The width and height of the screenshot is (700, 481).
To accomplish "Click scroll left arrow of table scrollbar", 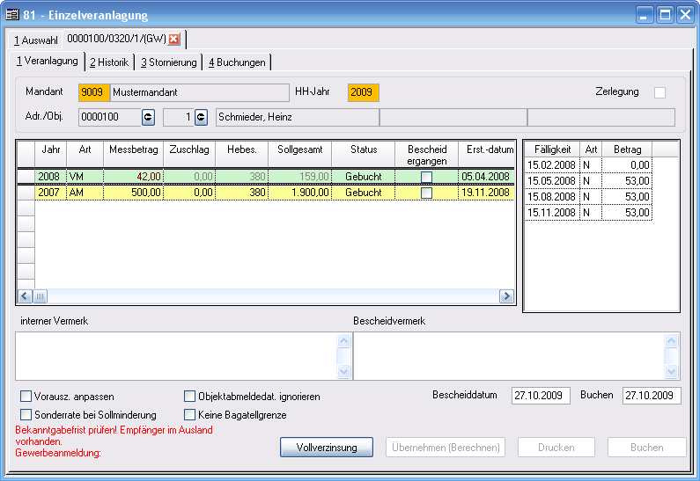I will (x=25, y=296).
